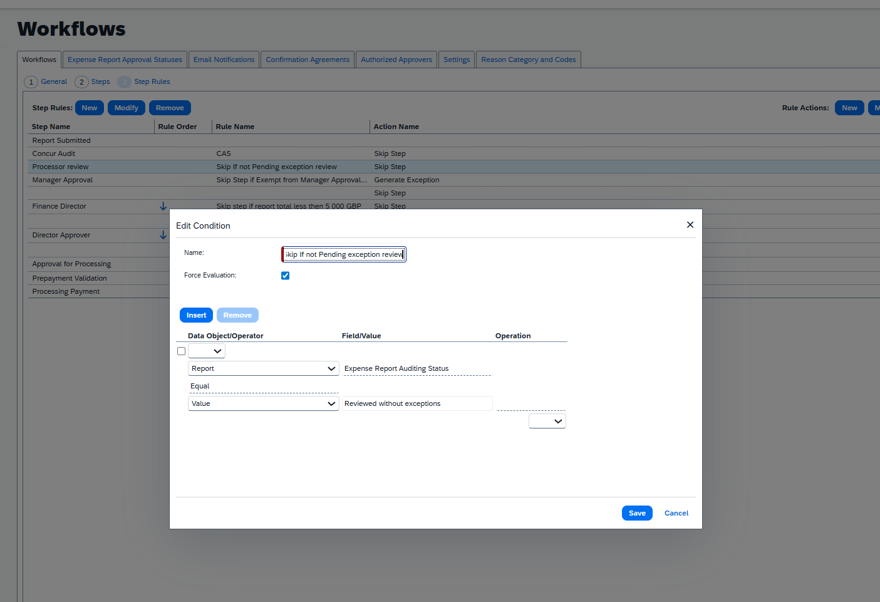Switch to the Workflows tab
Image resolution: width=880 pixels, height=602 pixels.
click(x=39, y=60)
